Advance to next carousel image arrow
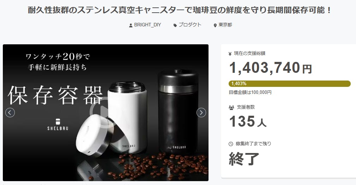 coord(201,113)
